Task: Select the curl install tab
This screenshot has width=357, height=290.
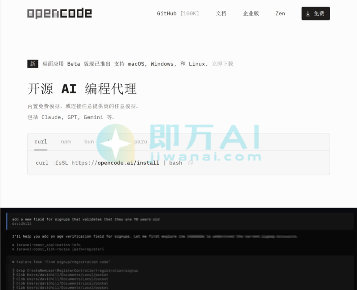Action: click(x=41, y=141)
